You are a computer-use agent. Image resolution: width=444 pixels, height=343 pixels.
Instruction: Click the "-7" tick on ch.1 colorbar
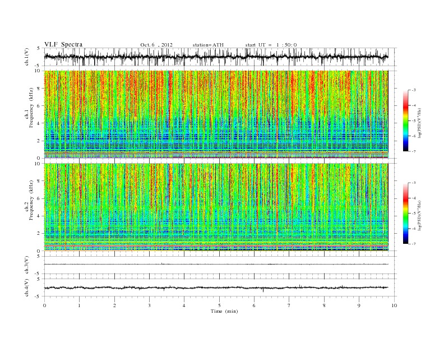[x=414, y=151]
